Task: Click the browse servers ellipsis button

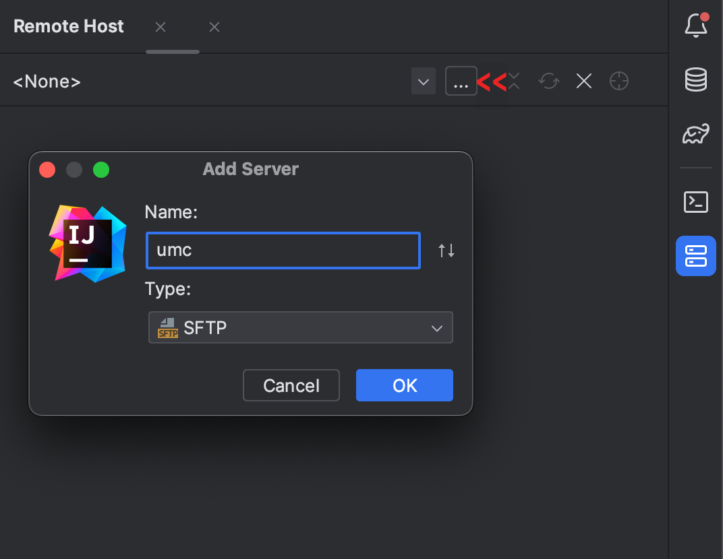Action: pyautogui.click(x=461, y=81)
